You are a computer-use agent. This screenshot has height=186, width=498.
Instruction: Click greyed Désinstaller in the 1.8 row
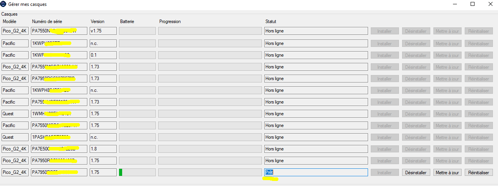pos(416,149)
